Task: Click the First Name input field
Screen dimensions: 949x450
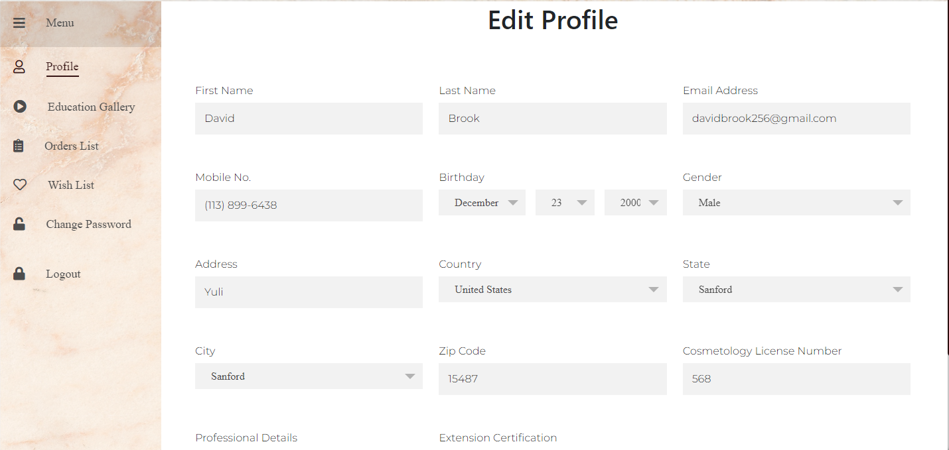Action: click(309, 119)
